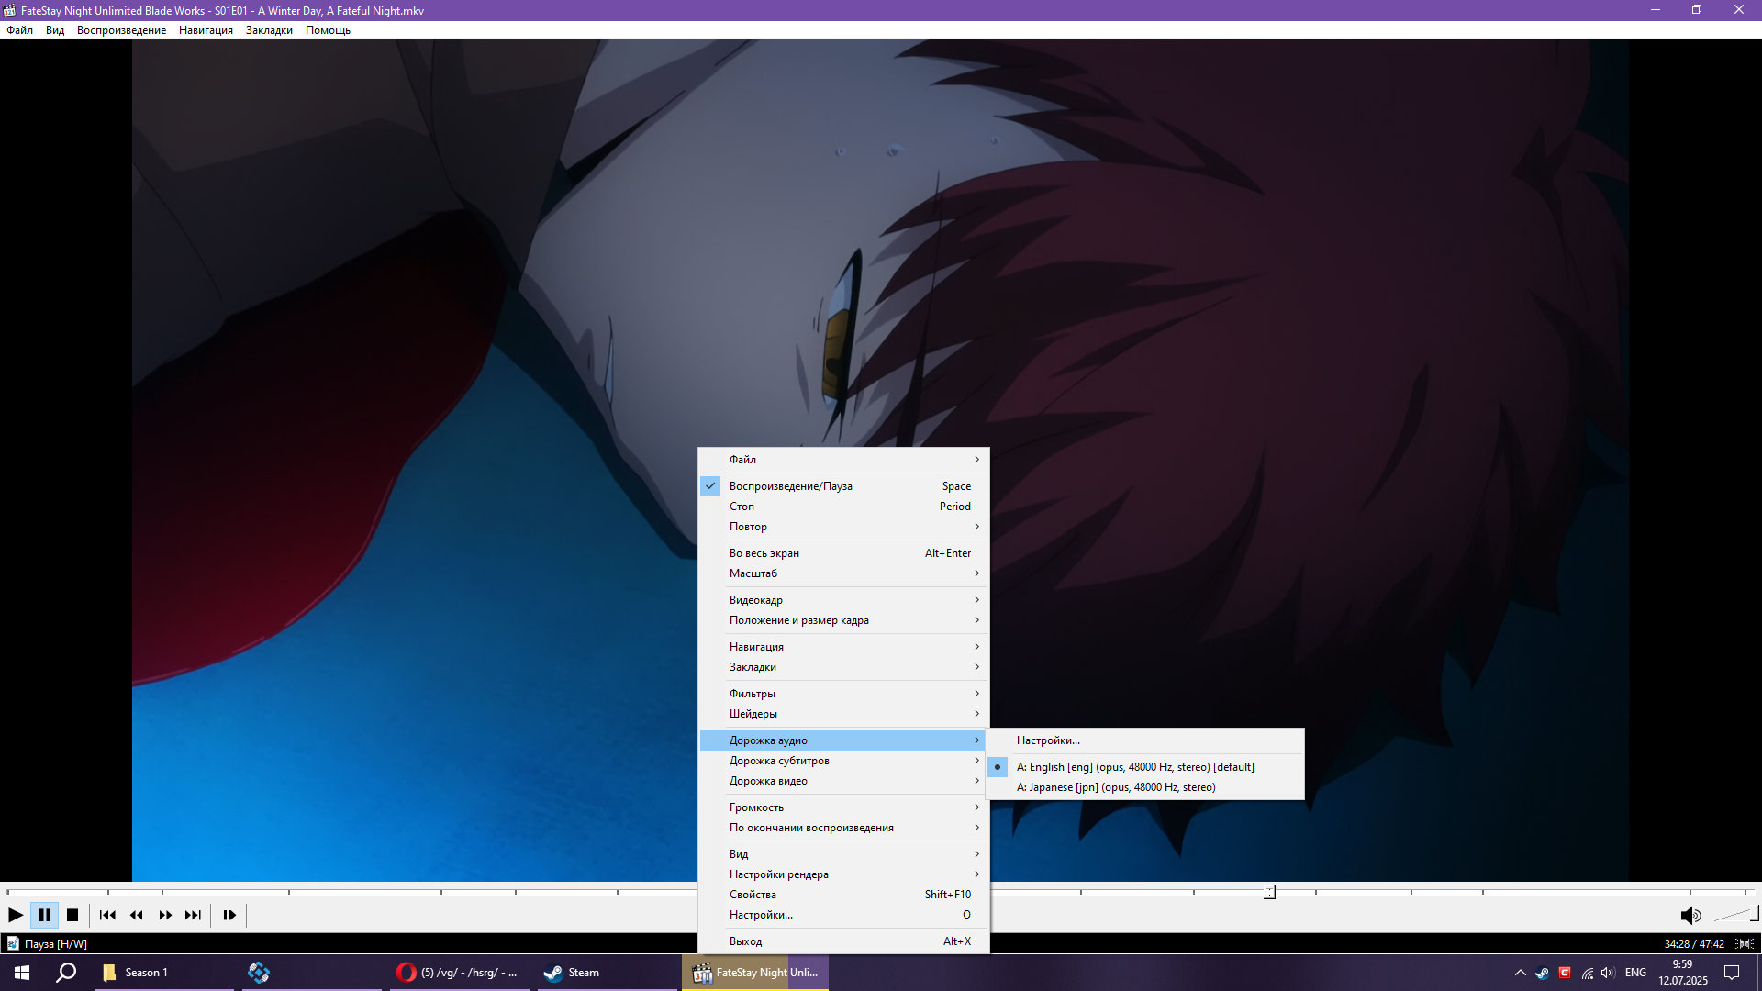Expand the Навигация context submenu

844,647
